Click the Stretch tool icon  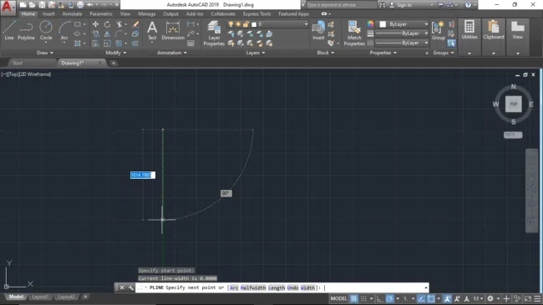pyautogui.click(x=95, y=43)
